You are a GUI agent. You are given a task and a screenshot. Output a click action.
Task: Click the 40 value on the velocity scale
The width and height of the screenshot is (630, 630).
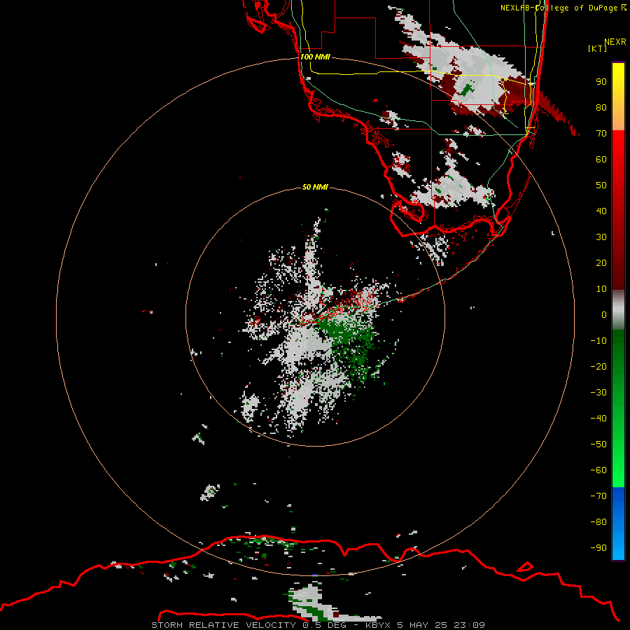(x=601, y=211)
